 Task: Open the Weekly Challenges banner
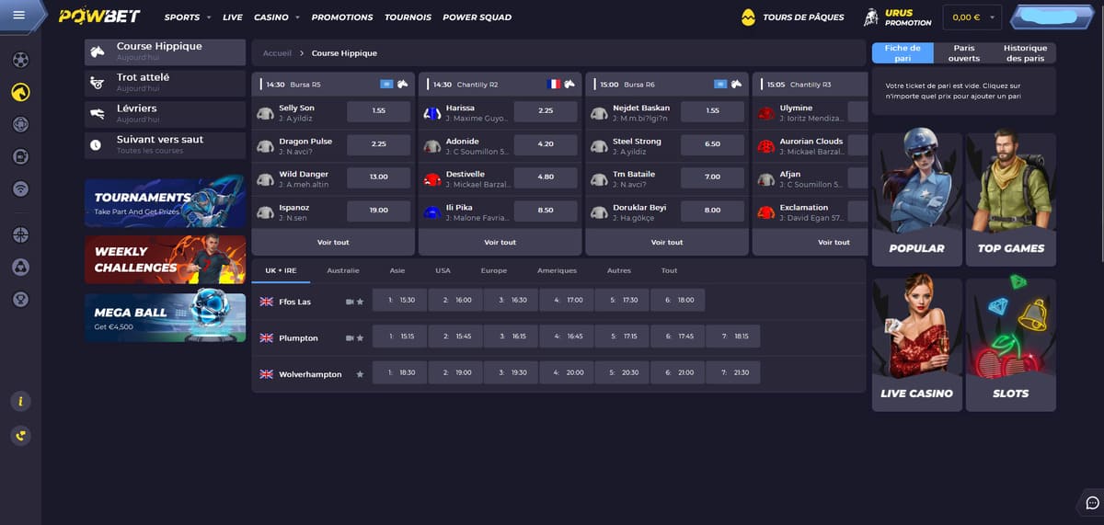point(165,259)
